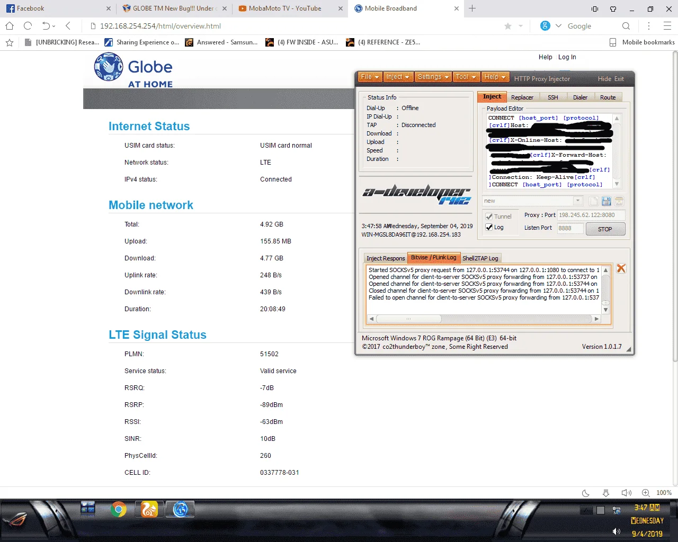Image resolution: width=678 pixels, height=542 pixels.
Task: Open a new browser tab
Action: point(472,8)
